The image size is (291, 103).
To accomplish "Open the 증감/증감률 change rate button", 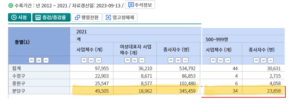I will point(51,17).
